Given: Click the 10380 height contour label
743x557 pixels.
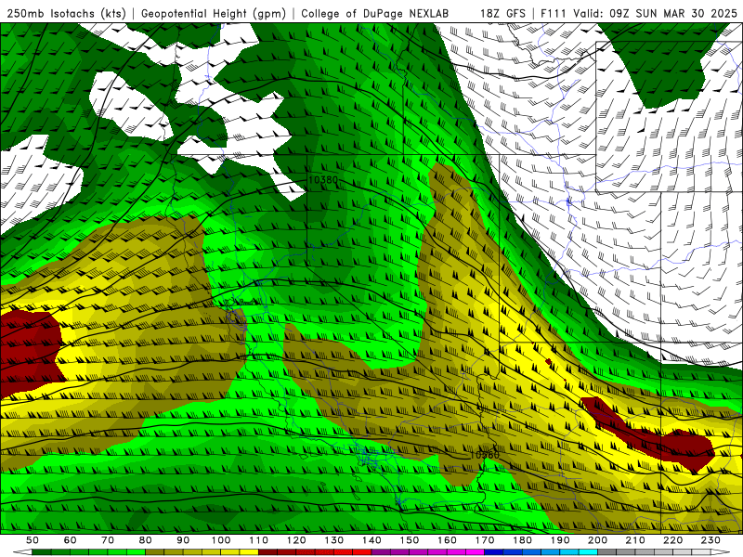Looking at the screenshot, I should tap(323, 180).
